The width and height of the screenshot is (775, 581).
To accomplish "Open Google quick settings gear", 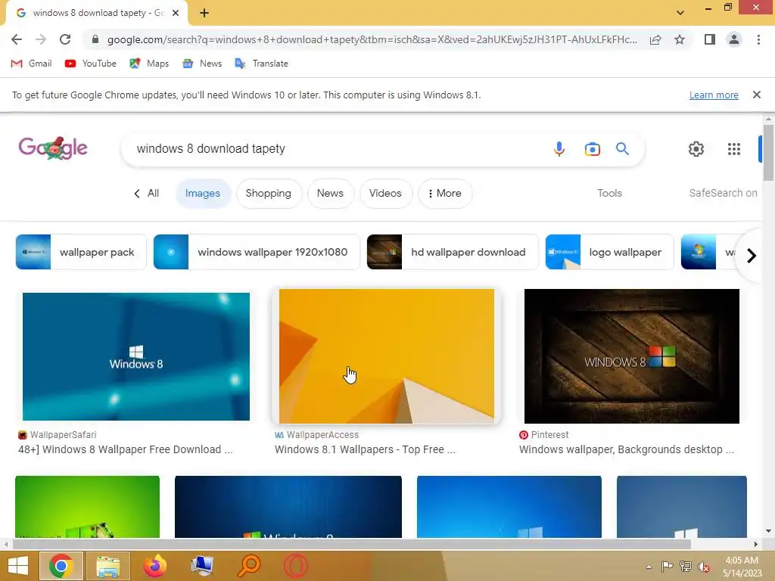I will pyautogui.click(x=696, y=149).
